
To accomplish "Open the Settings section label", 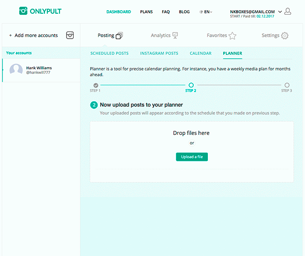I will point(270,36).
